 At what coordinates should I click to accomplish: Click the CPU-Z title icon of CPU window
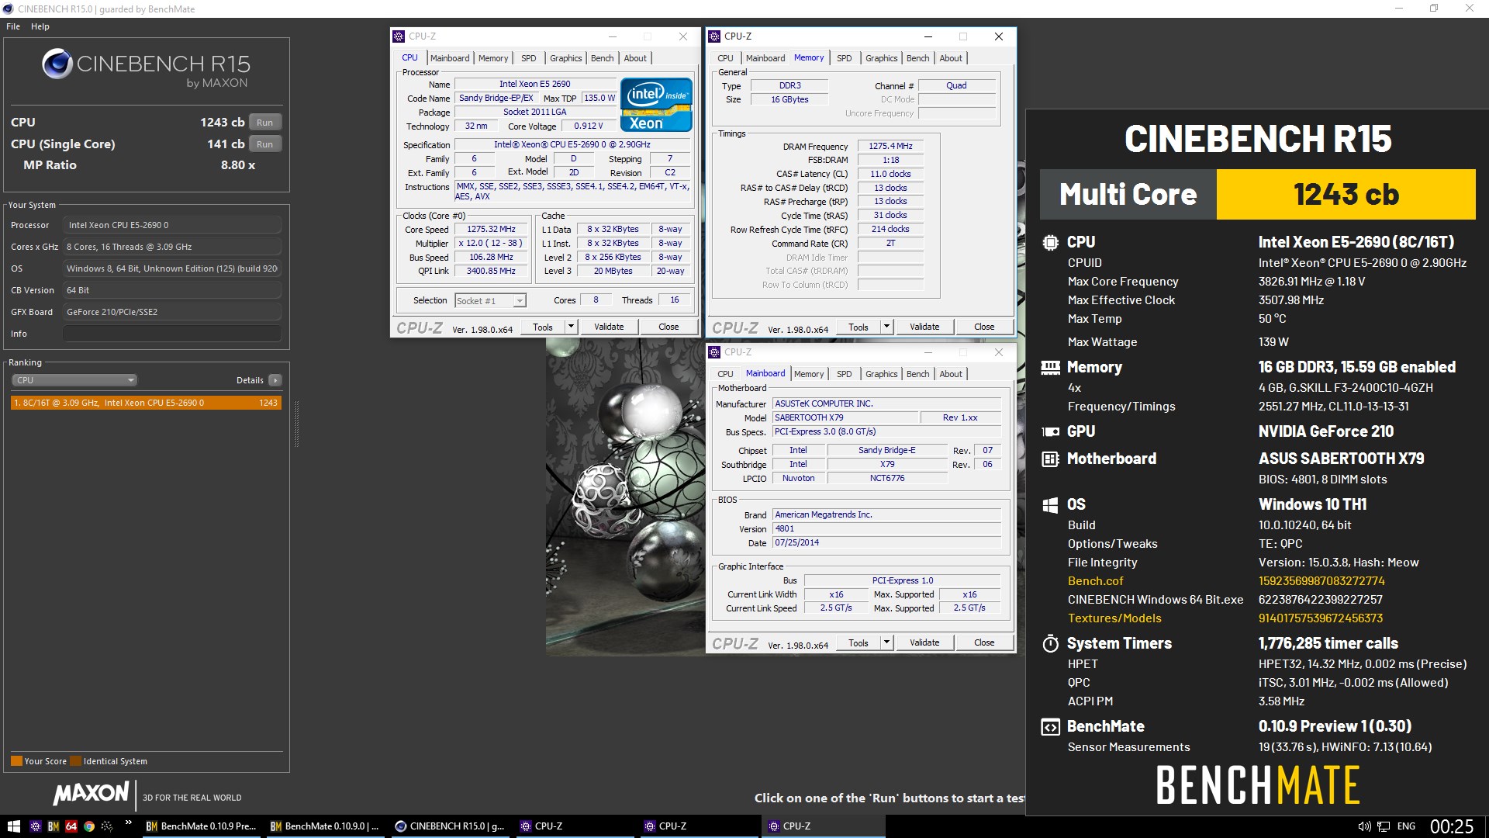[x=399, y=36]
